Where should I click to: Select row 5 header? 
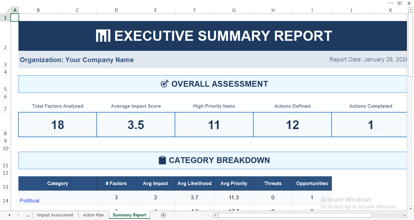point(5,84)
